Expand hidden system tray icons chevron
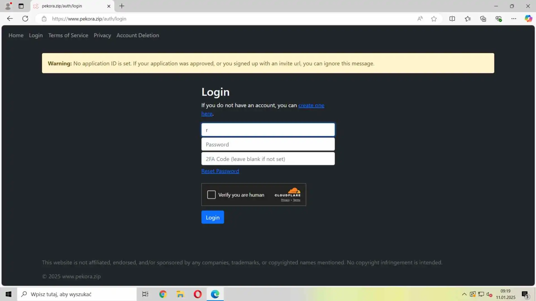 click(464, 294)
